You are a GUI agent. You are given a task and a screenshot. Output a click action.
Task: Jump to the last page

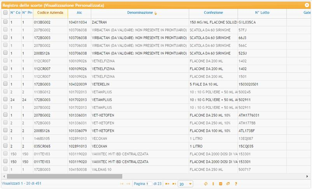[x=174, y=184]
